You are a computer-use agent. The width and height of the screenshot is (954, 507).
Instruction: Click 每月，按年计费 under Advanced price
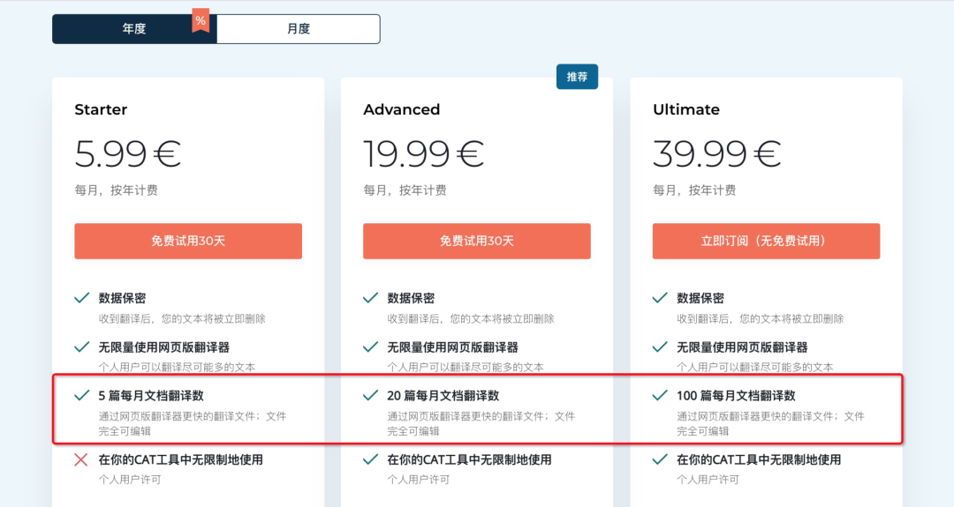click(405, 190)
